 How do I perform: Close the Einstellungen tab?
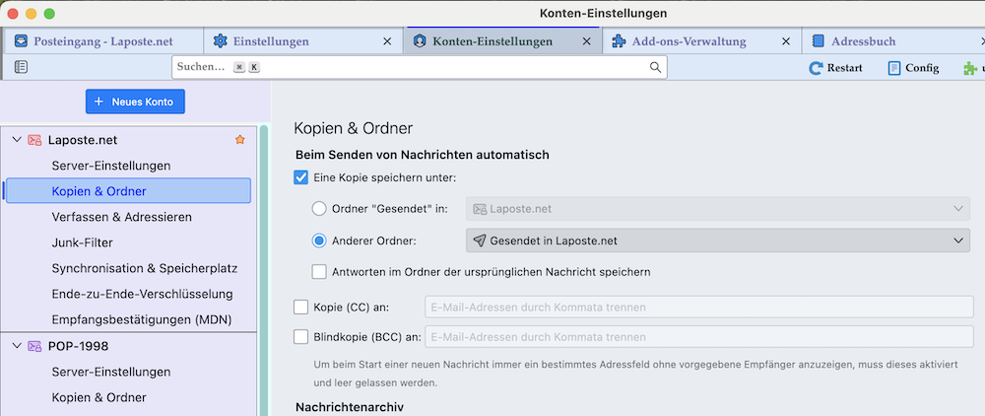point(387,41)
